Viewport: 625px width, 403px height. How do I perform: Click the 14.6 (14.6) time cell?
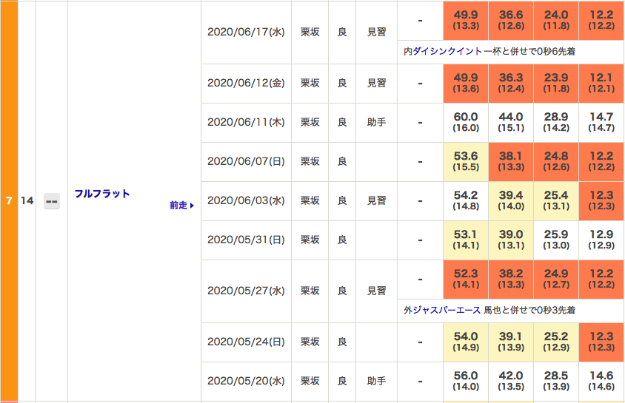coord(601,381)
